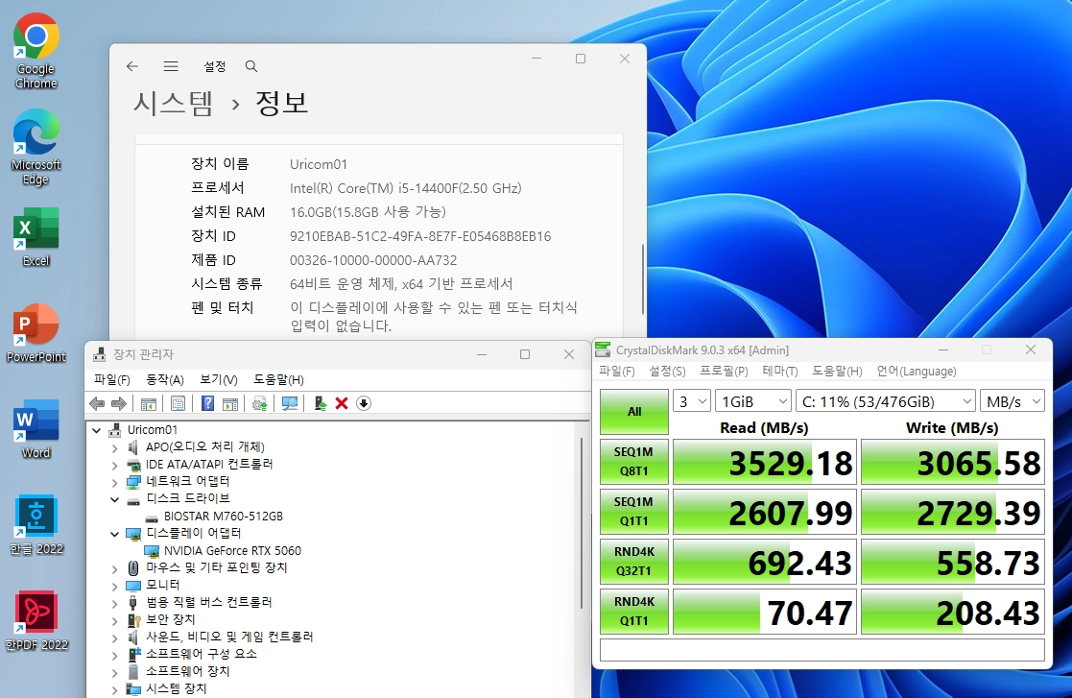Click CrystalDiskMark title bar app icon
Screen dimensions: 1072x698
pos(603,350)
